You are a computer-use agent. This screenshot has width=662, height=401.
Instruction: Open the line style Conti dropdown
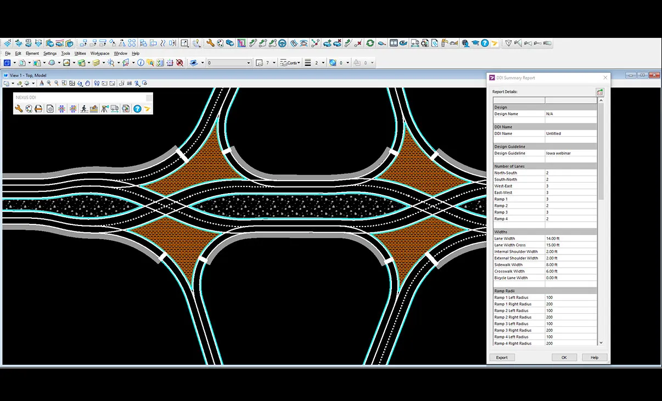(x=290, y=63)
